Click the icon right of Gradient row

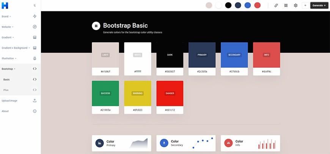pos(35,37)
